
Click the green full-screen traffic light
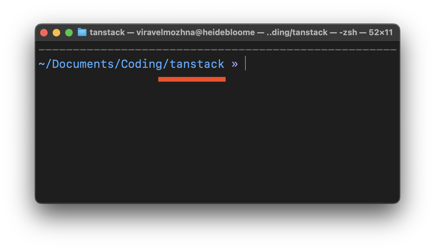click(69, 32)
